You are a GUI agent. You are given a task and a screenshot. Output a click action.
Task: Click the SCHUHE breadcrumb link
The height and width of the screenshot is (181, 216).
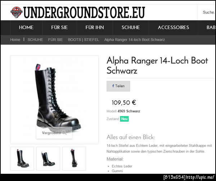35,40
